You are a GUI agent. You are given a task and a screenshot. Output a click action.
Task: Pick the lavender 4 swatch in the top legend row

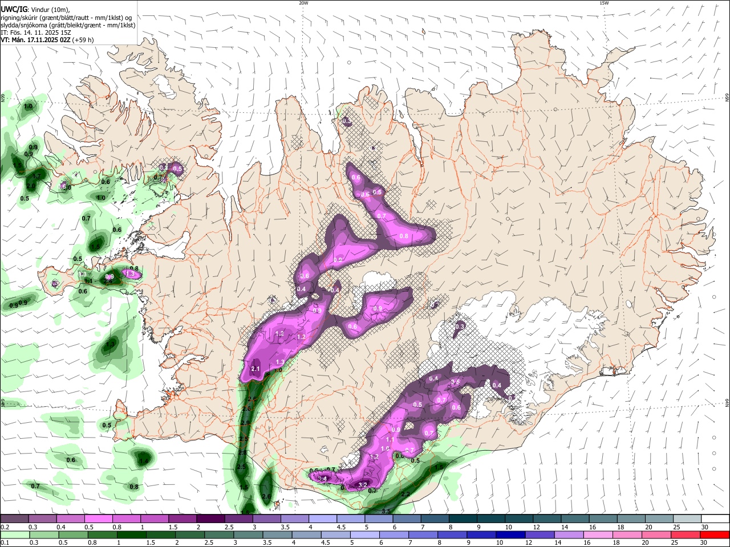323,519
